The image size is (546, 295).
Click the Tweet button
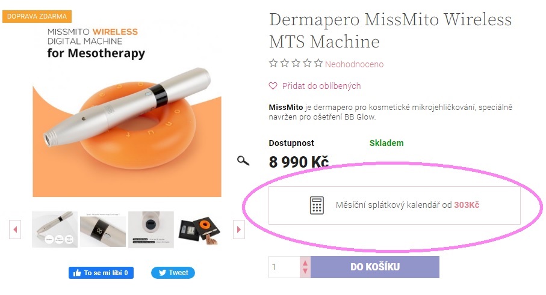[173, 273]
